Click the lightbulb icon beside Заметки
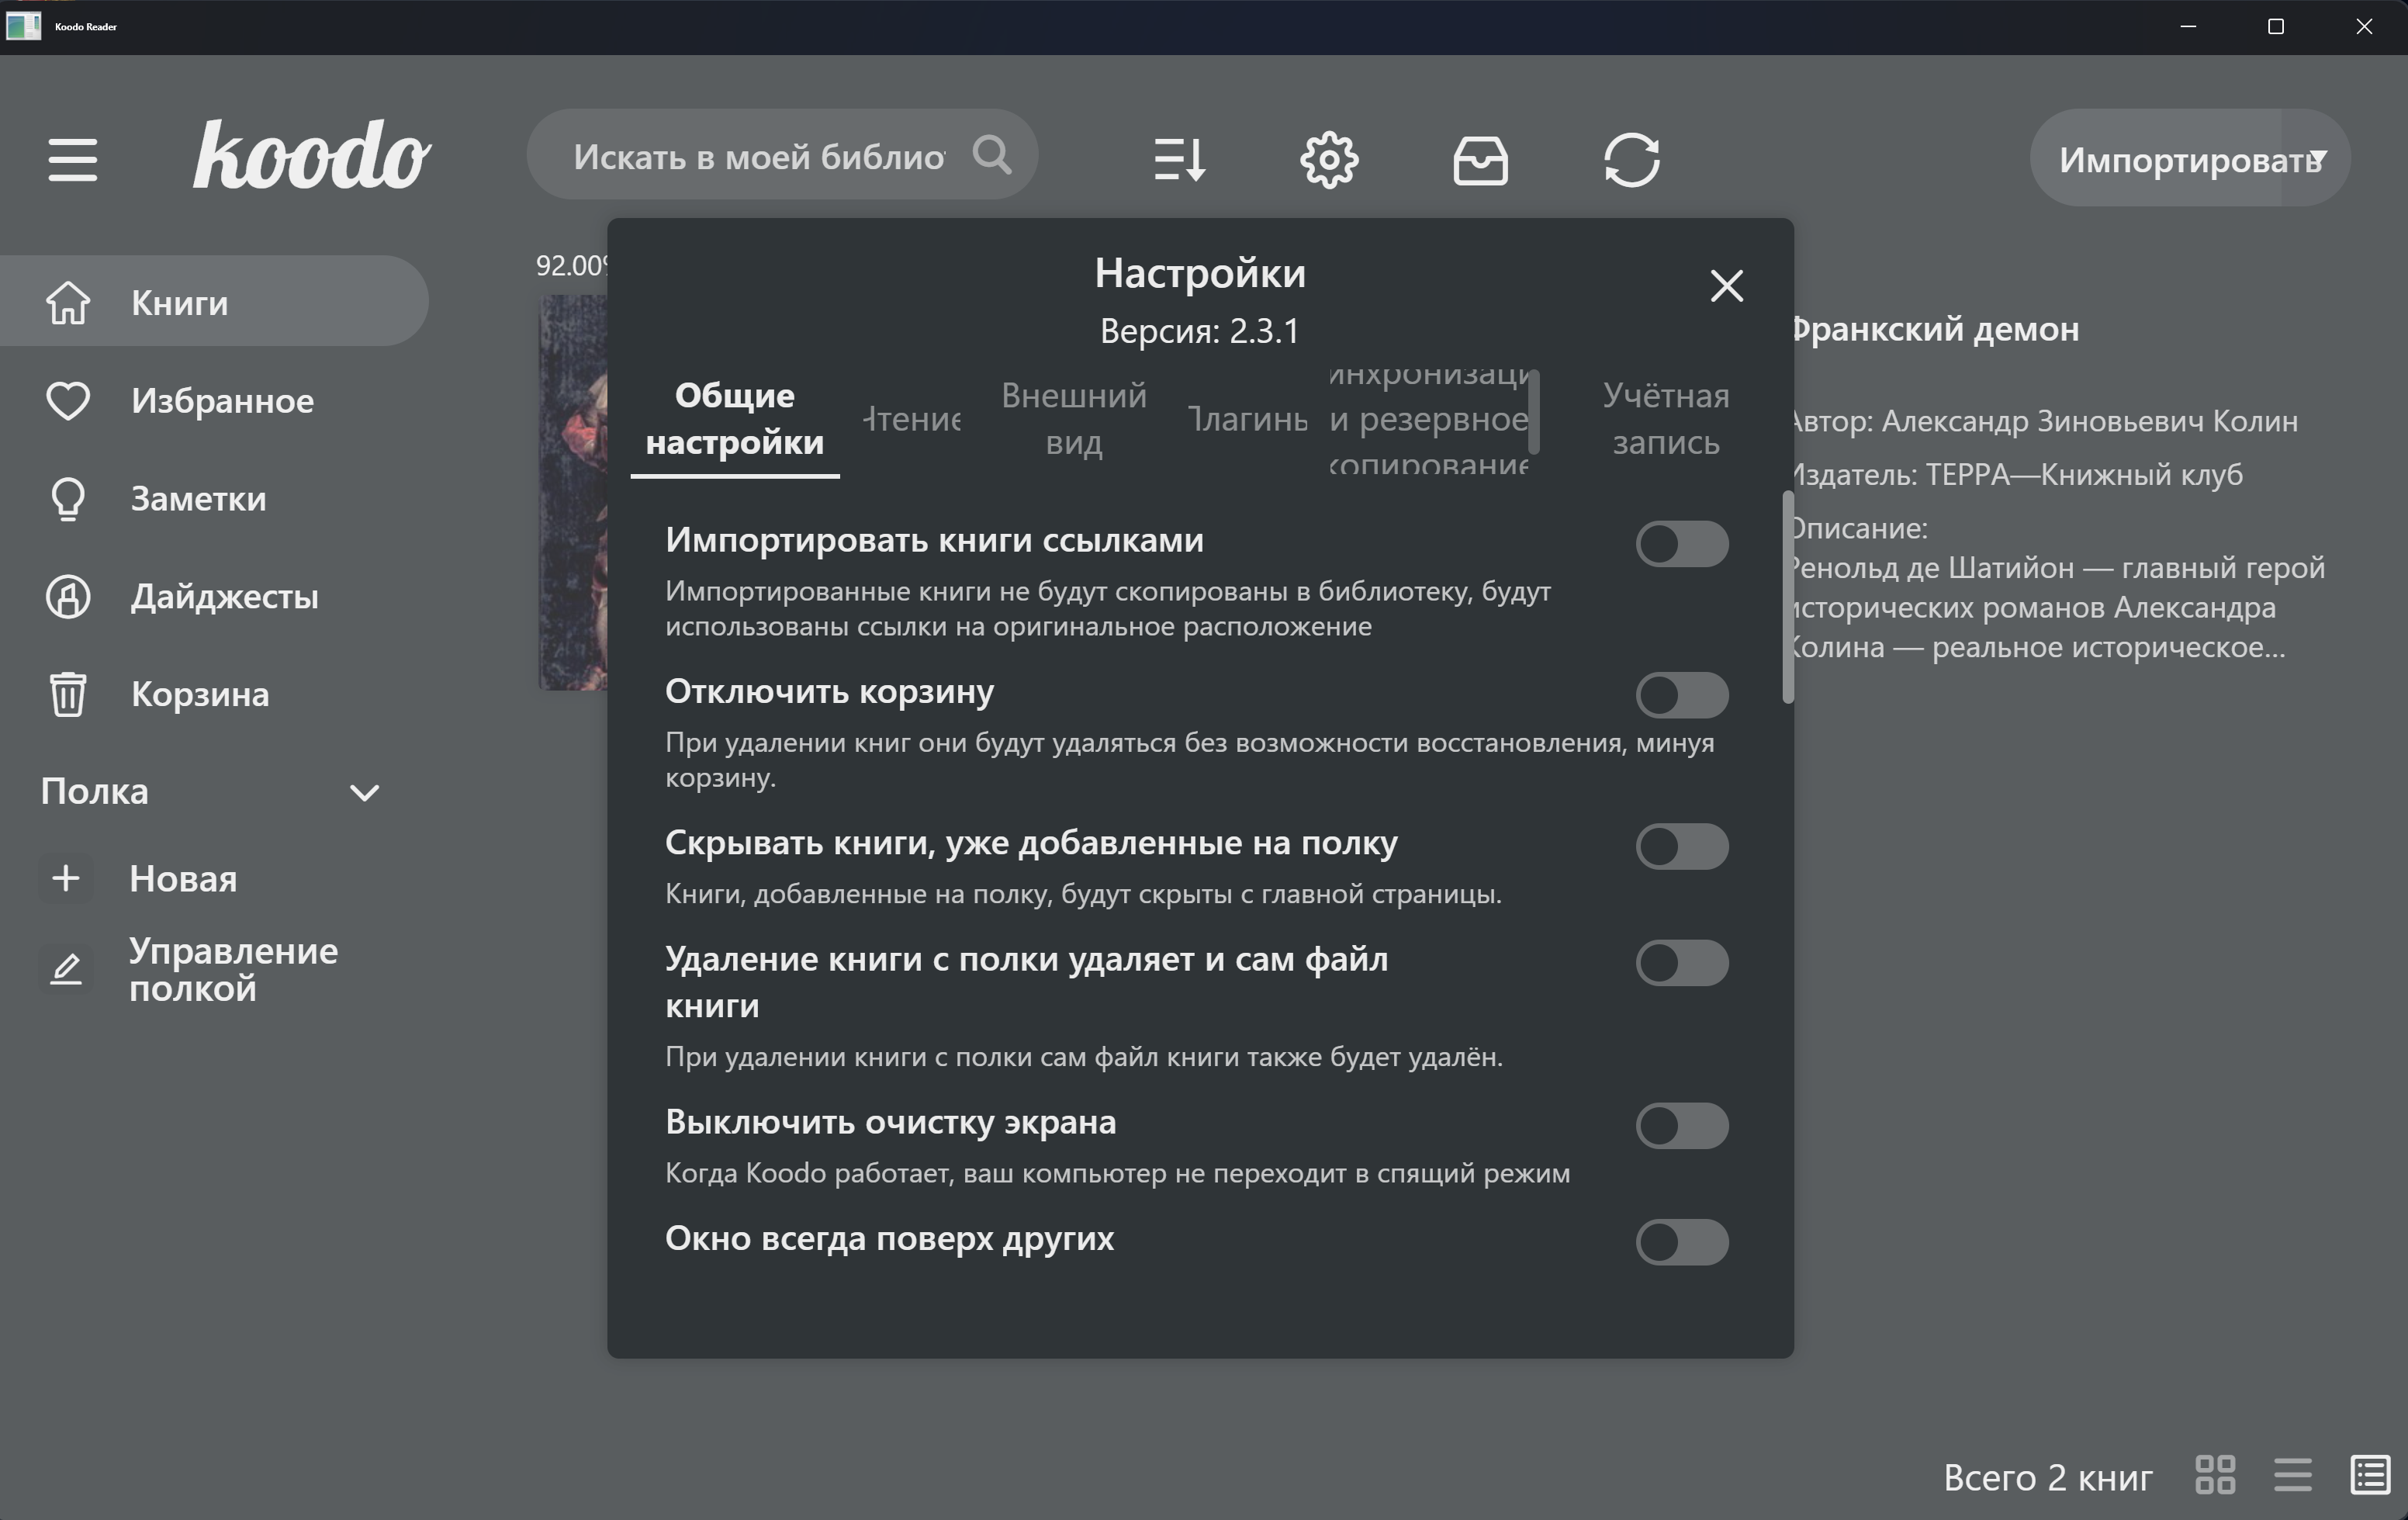 point(68,498)
